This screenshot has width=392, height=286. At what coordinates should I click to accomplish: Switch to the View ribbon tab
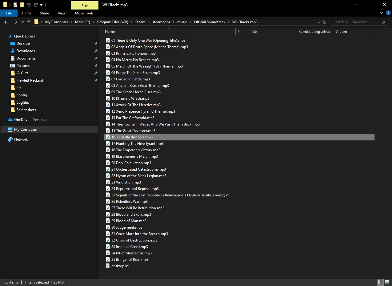[x=62, y=13]
